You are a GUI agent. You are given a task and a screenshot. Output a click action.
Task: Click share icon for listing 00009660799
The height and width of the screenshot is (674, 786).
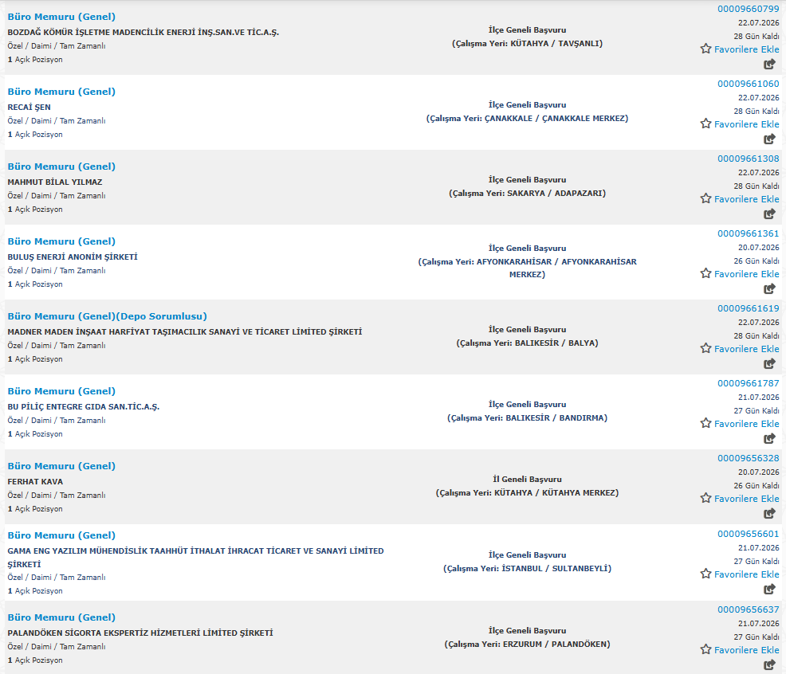point(769,65)
